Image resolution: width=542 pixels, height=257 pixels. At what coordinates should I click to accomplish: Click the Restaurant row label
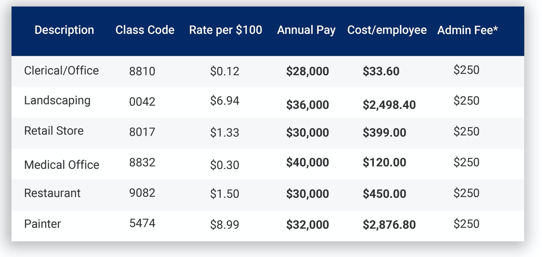point(52,193)
